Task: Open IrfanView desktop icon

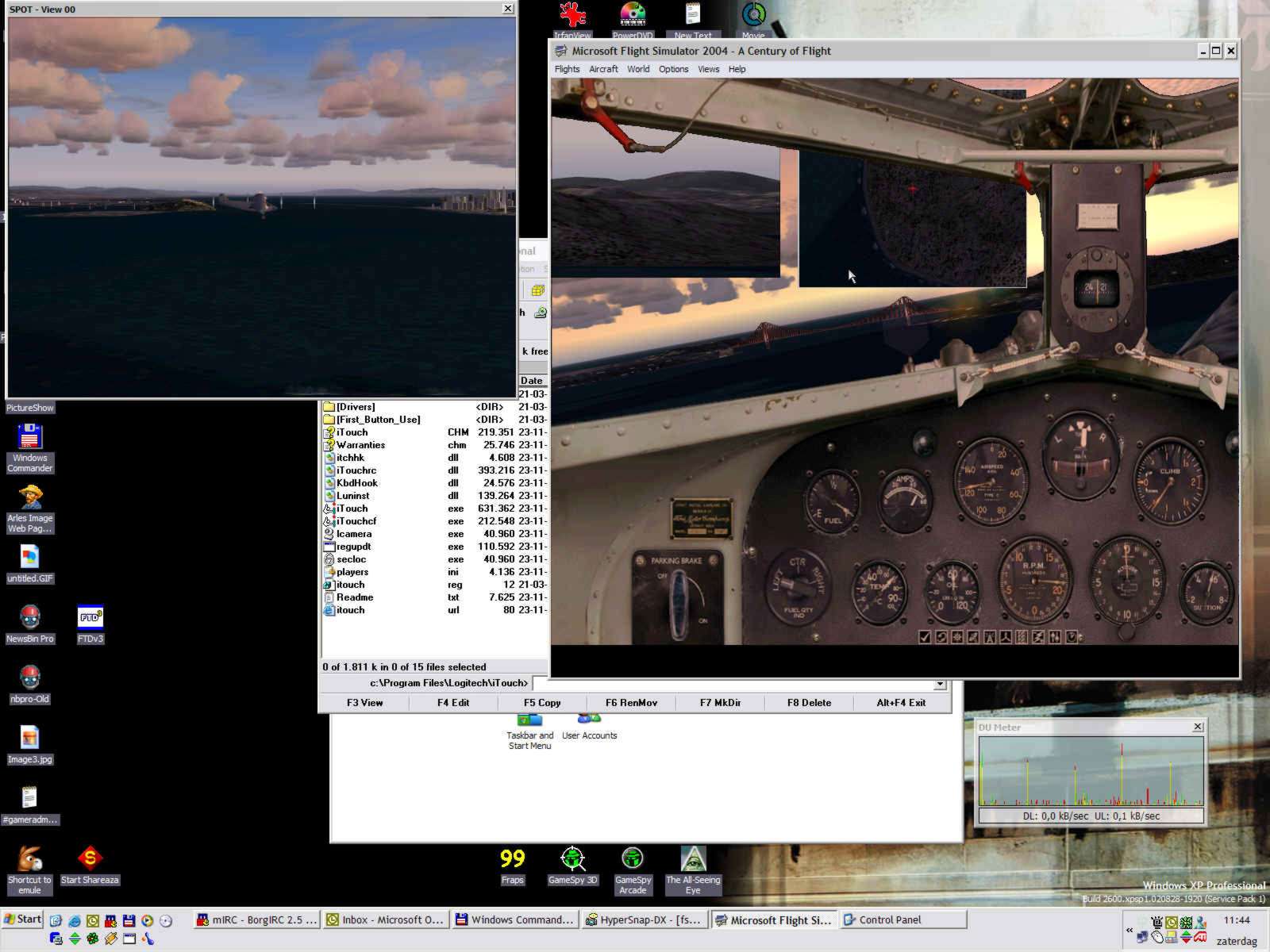Action: (x=572, y=20)
